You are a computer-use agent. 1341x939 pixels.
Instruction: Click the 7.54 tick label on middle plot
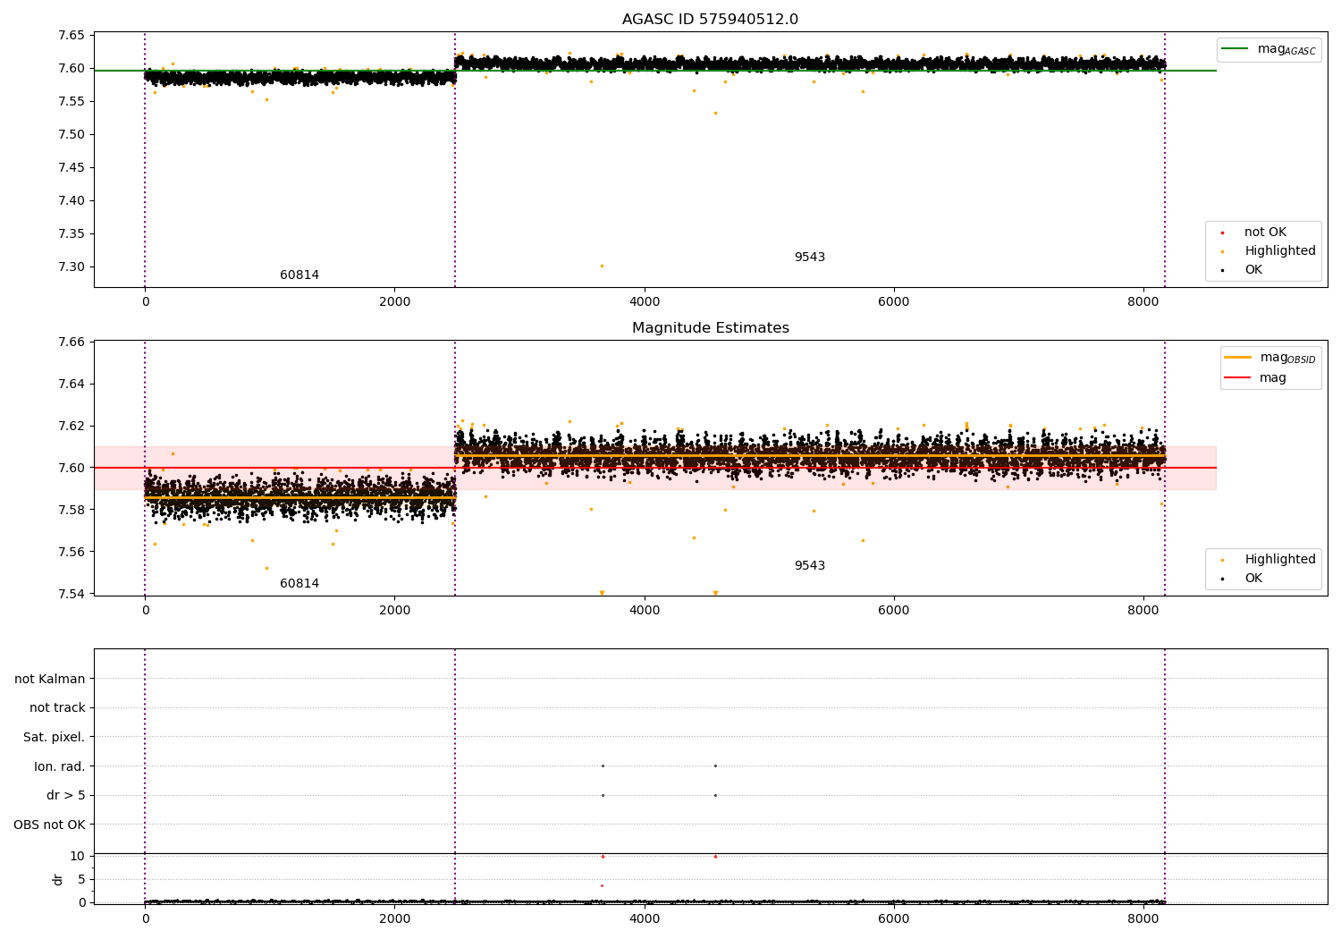(x=71, y=594)
